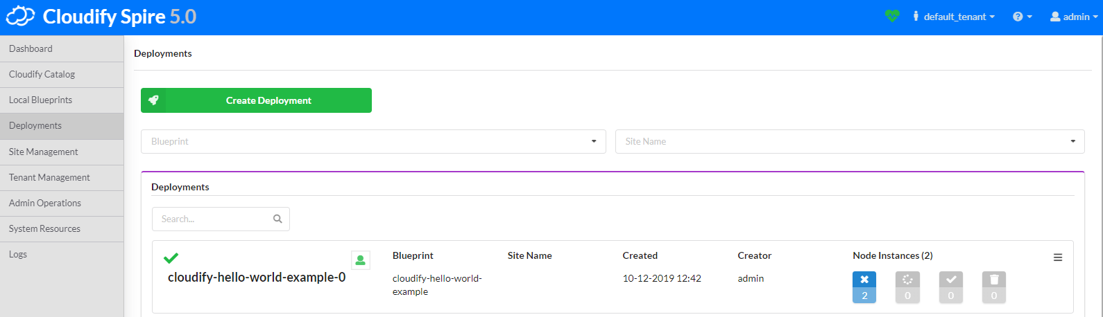Viewport: 1103px width, 317px height.
Task: Go to Dashboard in the sidebar
Action: pos(31,48)
